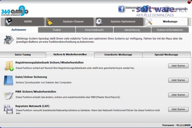Screen dimensions: 192x128
Task: Click the document-and-pen icon for MBR Sichern/Wiederherstellen
Action: click(x=8, y=95)
